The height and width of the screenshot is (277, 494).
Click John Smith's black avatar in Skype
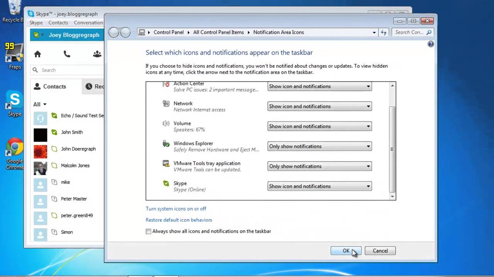pos(41,135)
